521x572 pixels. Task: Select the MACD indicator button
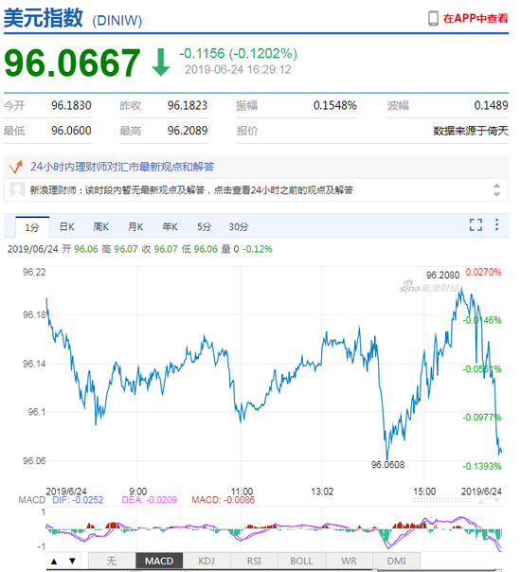point(159,561)
